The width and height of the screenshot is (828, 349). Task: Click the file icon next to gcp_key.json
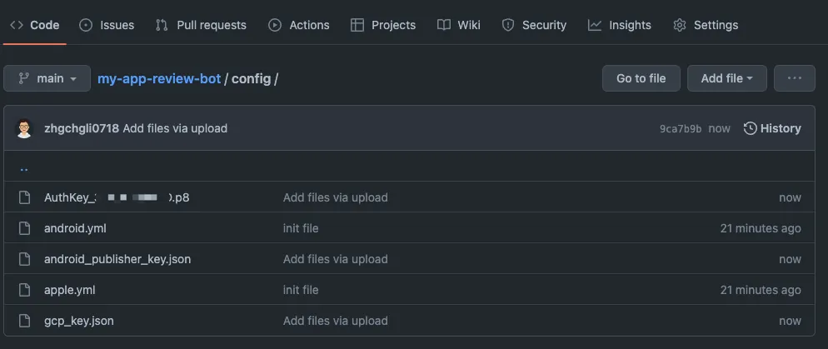pyautogui.click(x=24, y=321)
